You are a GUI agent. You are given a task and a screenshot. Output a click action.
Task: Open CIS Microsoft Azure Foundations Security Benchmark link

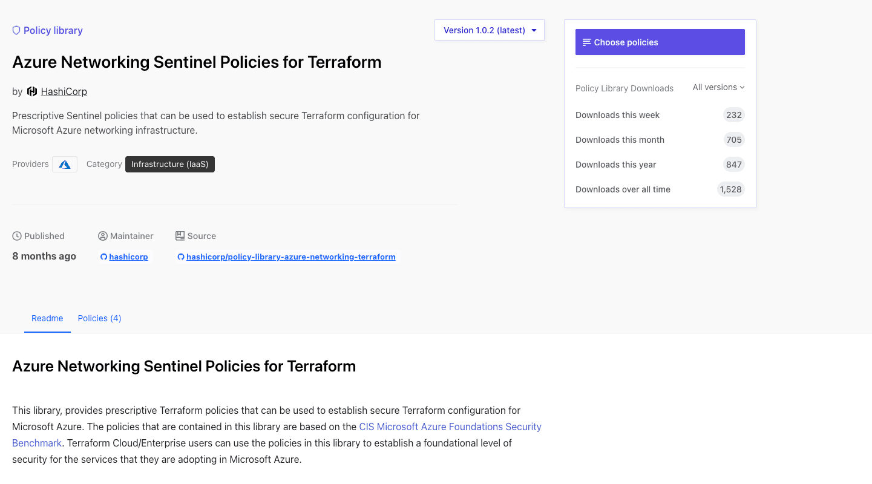point(450,427)
